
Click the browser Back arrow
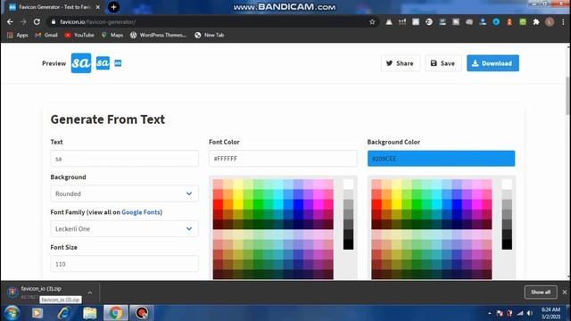coord(10,21)
